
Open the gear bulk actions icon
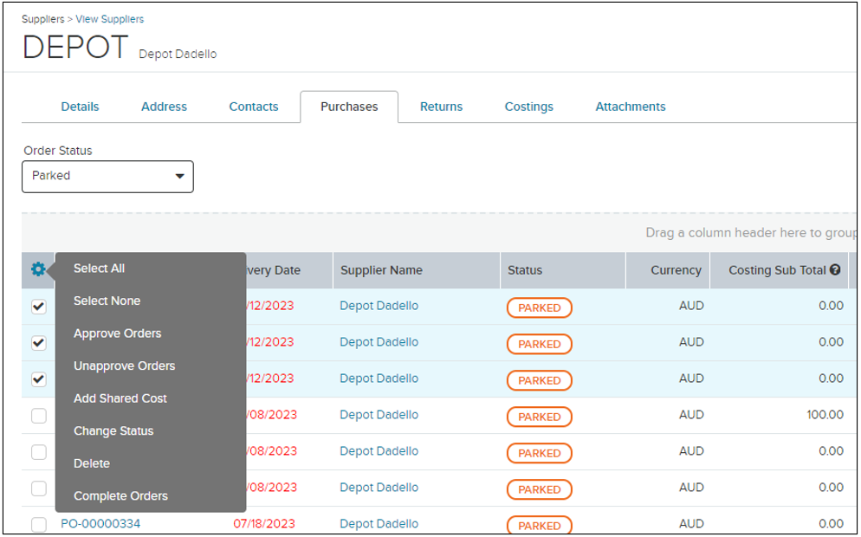(x=38, y=269)
